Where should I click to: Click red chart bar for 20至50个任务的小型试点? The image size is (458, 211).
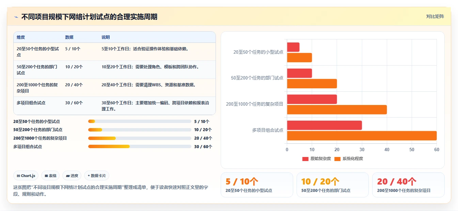(x=293, y=47)
